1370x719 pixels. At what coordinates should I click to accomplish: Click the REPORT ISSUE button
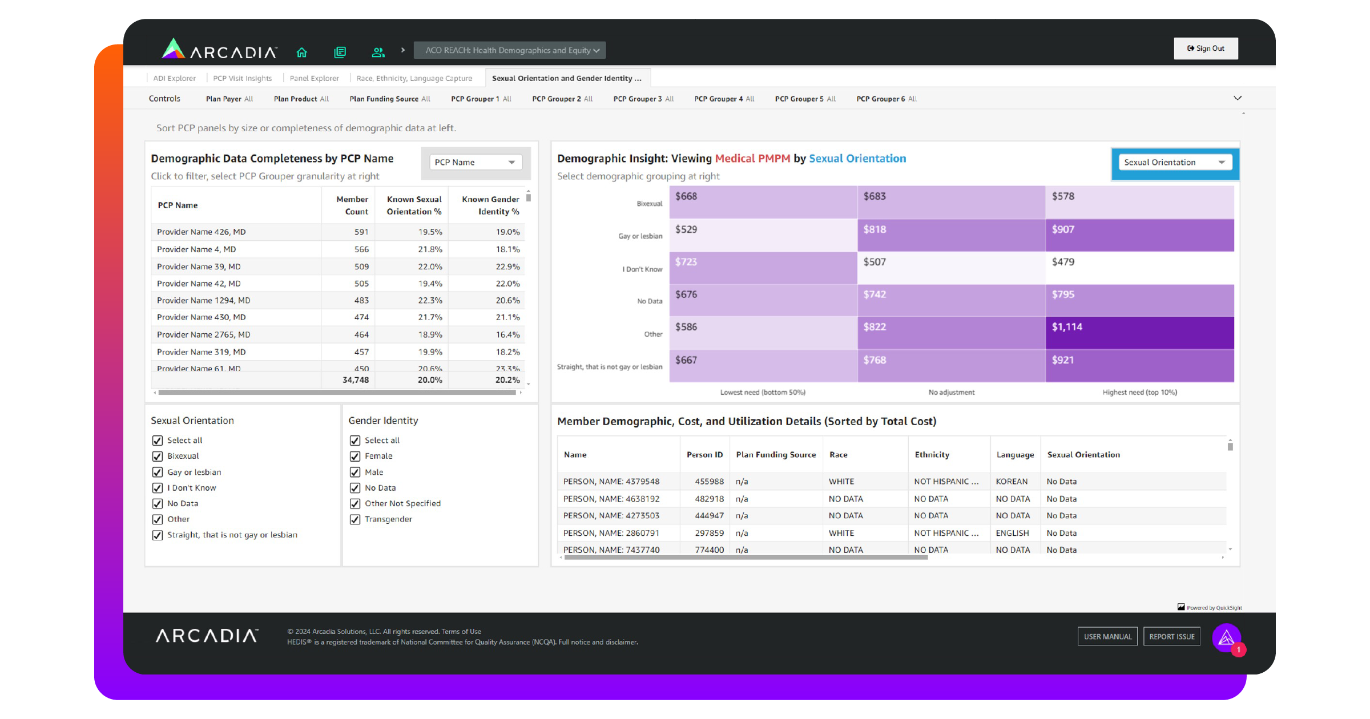tap(1171, 636)
